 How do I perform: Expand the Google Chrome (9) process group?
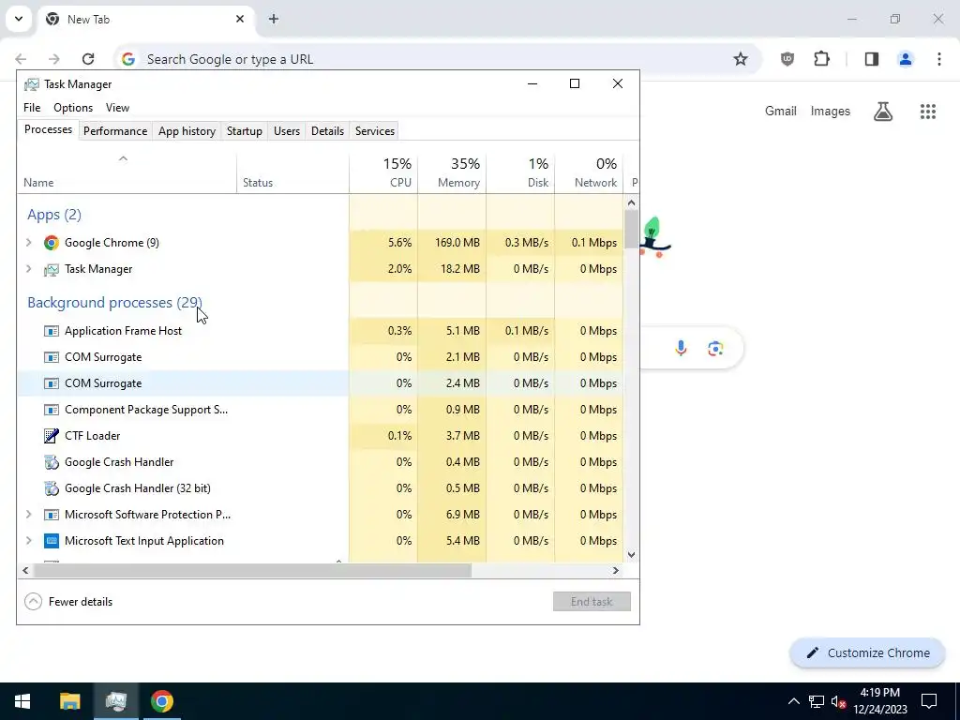[x=28, y=243]
